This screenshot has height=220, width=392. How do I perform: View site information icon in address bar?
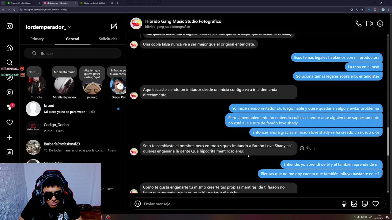point(21,9)
